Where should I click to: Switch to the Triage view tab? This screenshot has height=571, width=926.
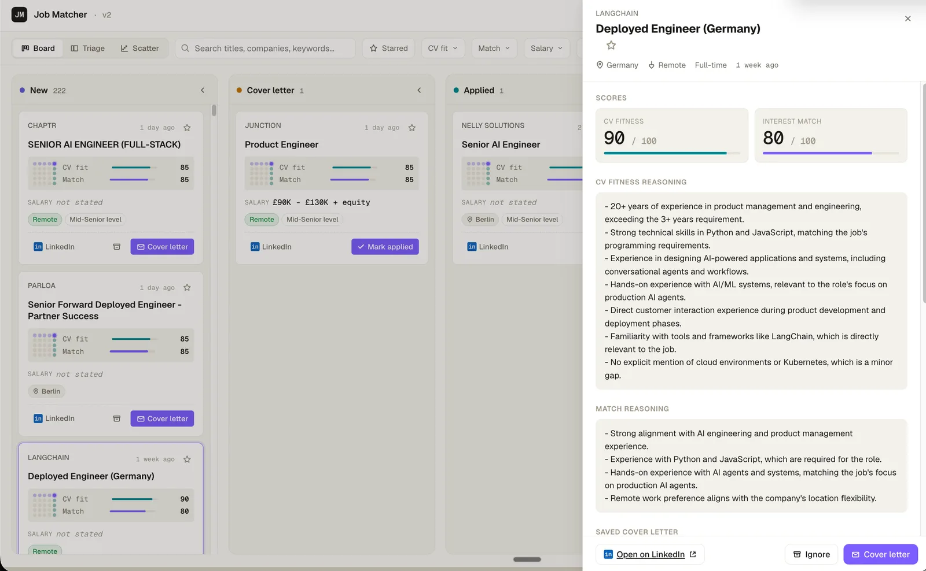87,48
